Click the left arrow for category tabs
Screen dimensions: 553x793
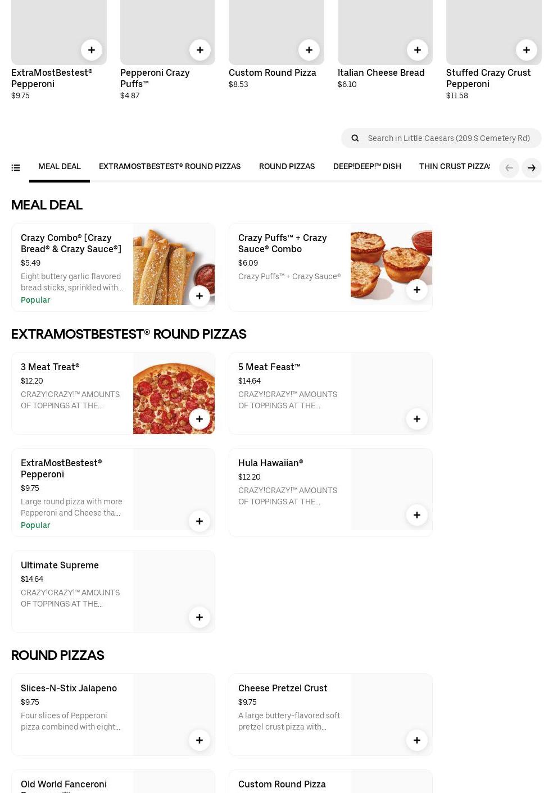(x=509, y=168)
